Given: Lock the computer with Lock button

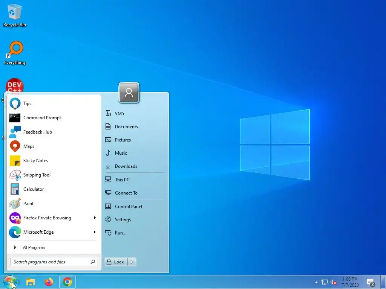Looking at the screenshot, I should click(x=116, y=262).
